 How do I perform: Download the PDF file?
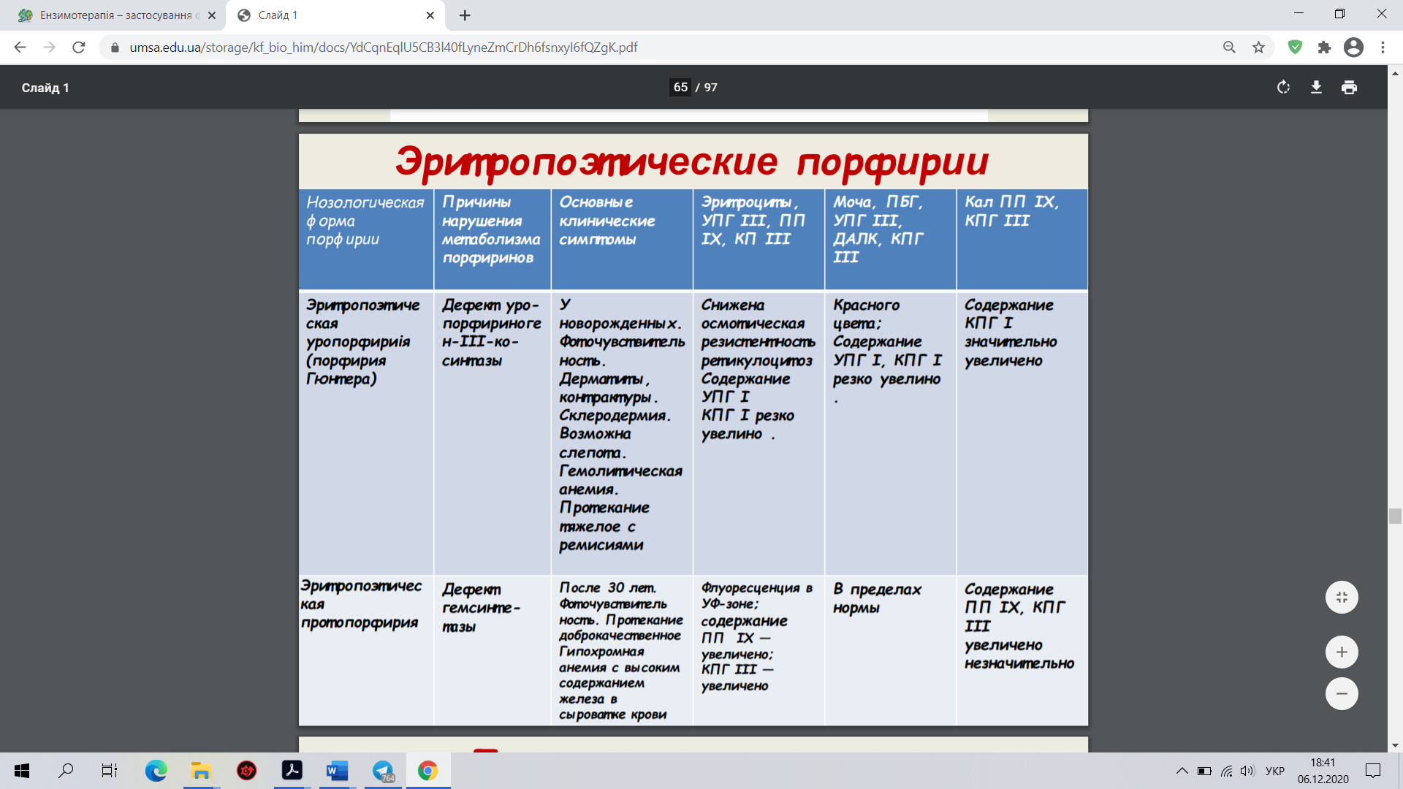(x=1316, y=88)
